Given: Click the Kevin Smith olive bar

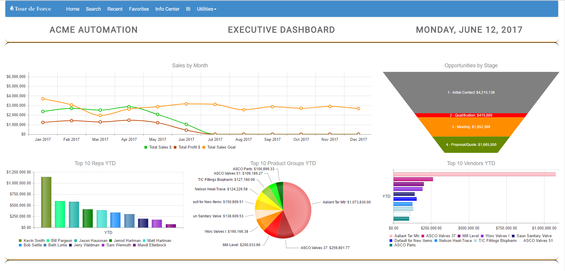Looking at the screenshot, I should click(46, 202).
